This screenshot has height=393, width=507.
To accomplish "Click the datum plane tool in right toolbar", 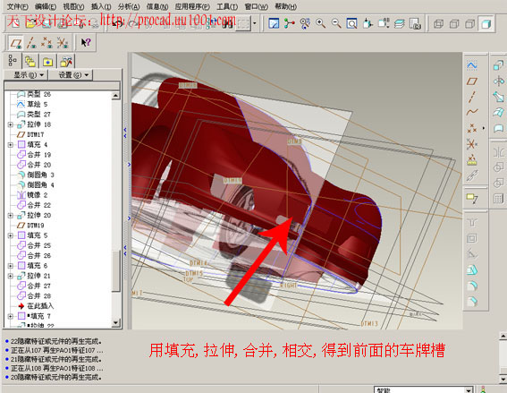I will click(x=472, y=81).
